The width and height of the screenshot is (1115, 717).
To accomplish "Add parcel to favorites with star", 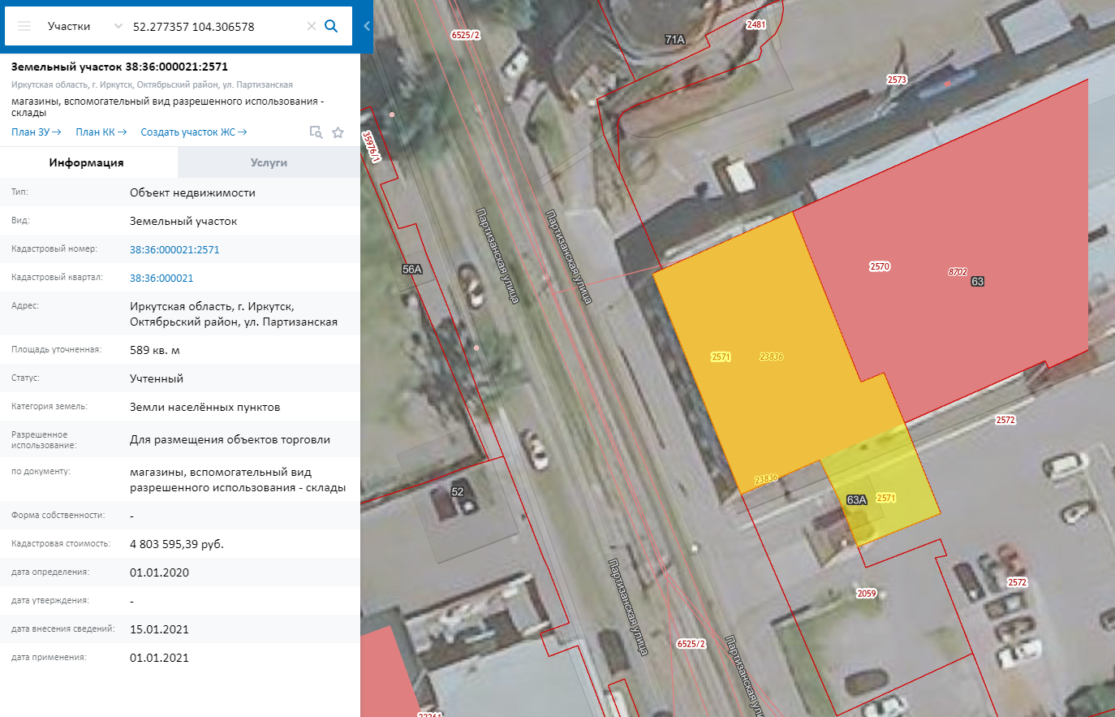I will tap(338, 132).
